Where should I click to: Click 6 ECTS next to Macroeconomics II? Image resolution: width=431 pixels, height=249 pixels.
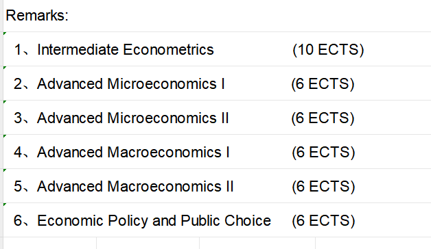coord(323,187)
